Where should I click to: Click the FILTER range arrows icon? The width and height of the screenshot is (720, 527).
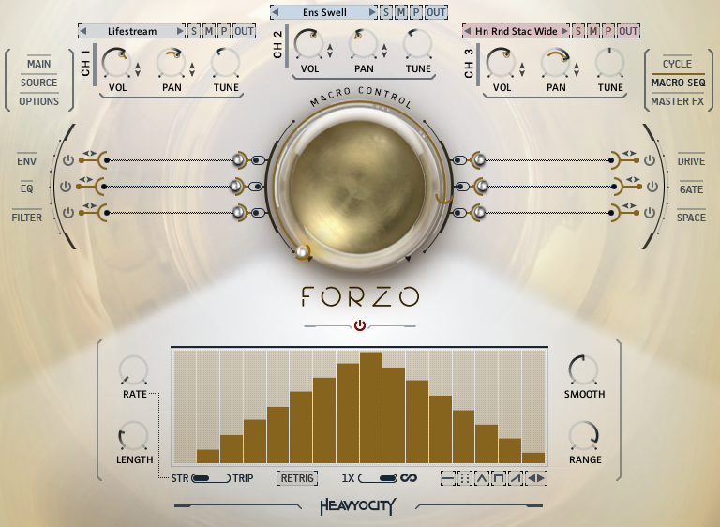[90, 205]
